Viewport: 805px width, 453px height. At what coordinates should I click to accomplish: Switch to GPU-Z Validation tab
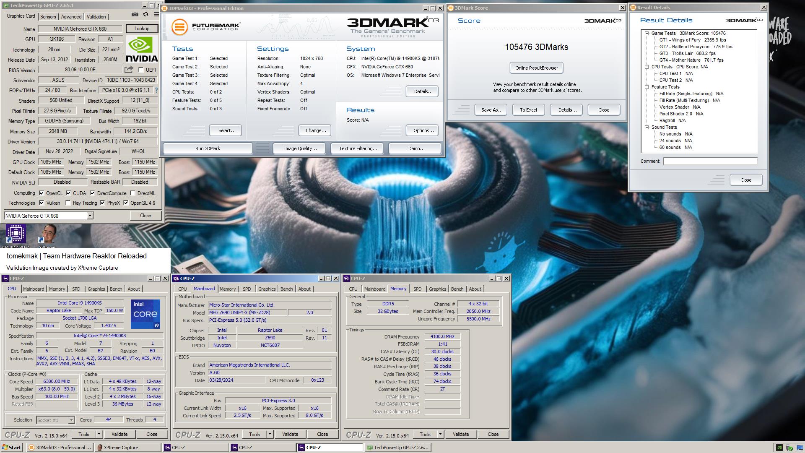(x=96, y=17)
